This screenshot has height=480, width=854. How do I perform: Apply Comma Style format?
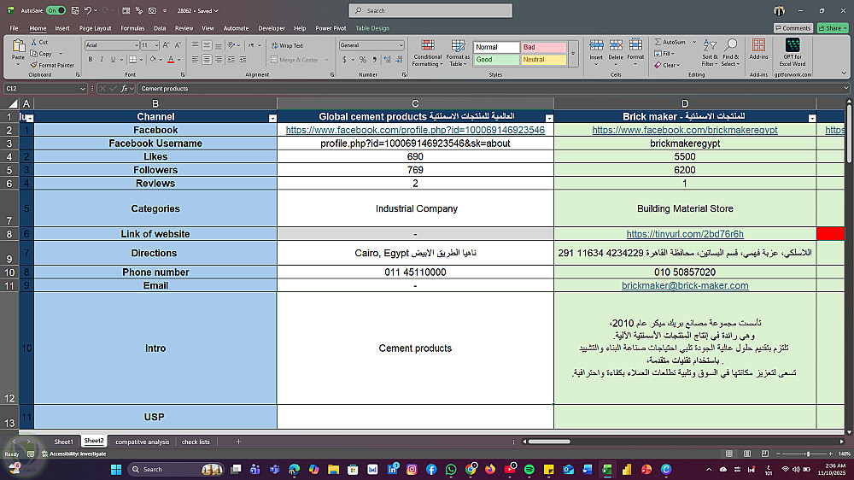pos(375,60)
